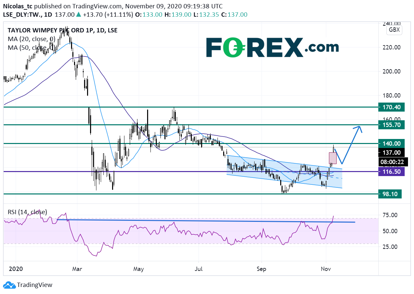Screen dimensions: 414x294
Task: Click the 137.00 current price label
Action: pyautogui.click(x=392, y=153)
